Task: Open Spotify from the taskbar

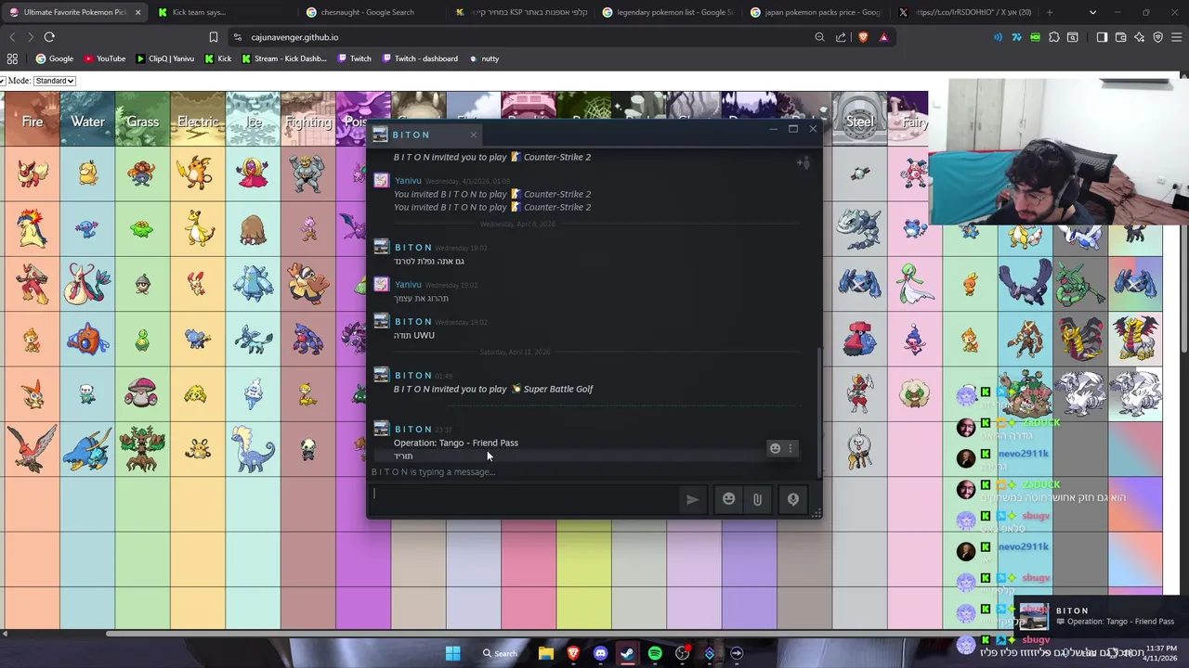Action: pyautogui.click(x=655, y=653)
